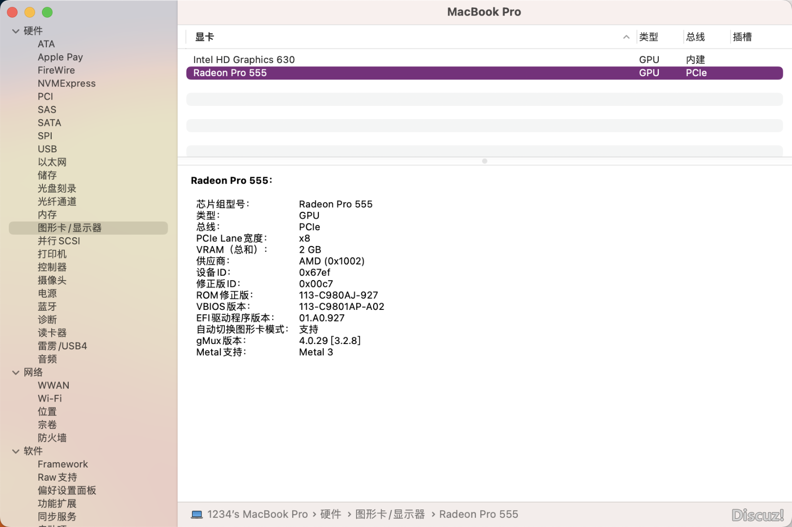
Task: Select 光纤通道 entry
Action: pyautogui.click(x=57, y=202)
